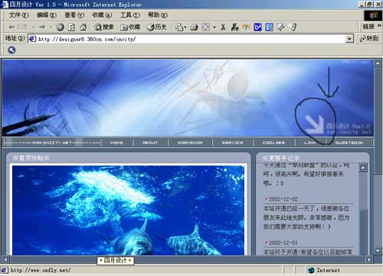Expand the address bar dropdown arrow
Image resolution: width=383 pixels, height=276 pixels.
349,39
